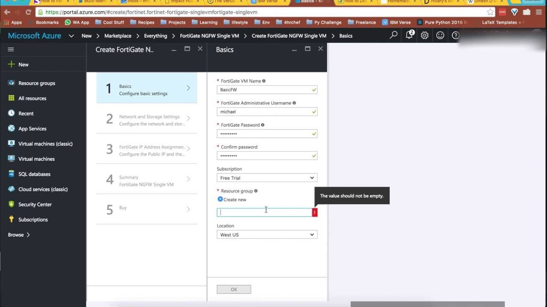Click Virtual machines (classic) monitor icon
The width and height of the screenshot is (547, 307).
[11, 144]
